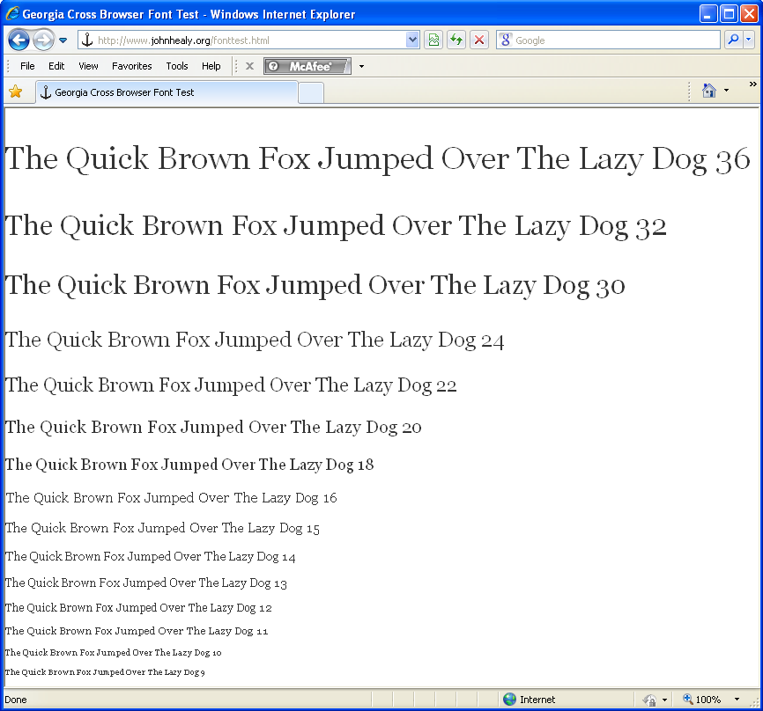The width and height of the screenshot is (763, 711).
Task: Select the Georgia Cross Browser Font Test tab
Action: point(166,92)
